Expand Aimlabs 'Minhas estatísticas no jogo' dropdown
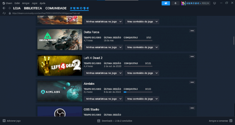The height and width of the screenshot is (125, 235). pos(103,99)
